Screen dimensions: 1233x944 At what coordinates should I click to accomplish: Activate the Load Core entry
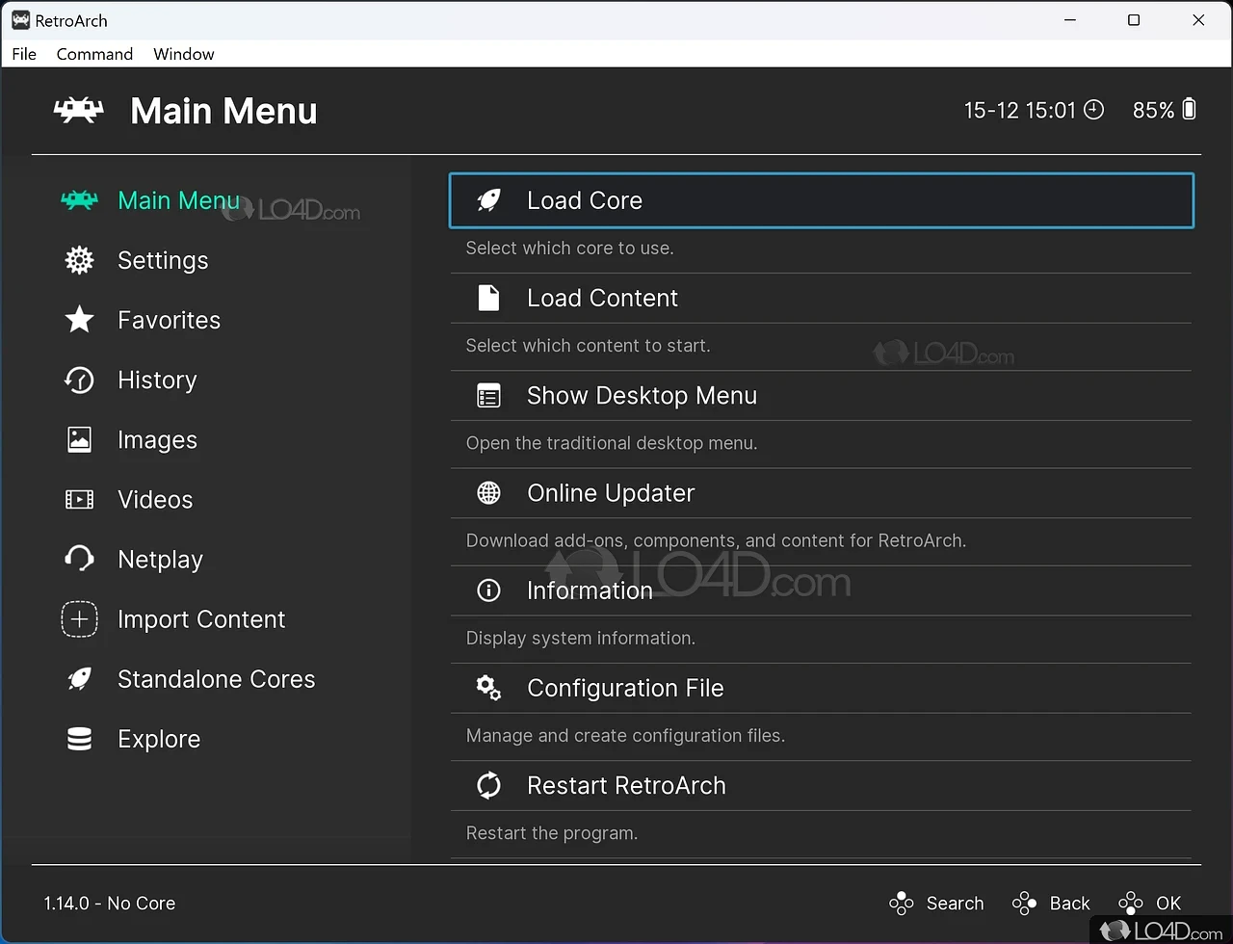(822, 200)
